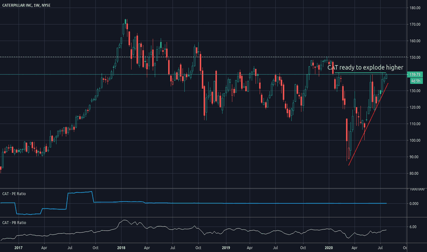Click the 0.000 PE Ratio scale value
The width and height of the screenshot is (427, 252).
pos(414,203)
